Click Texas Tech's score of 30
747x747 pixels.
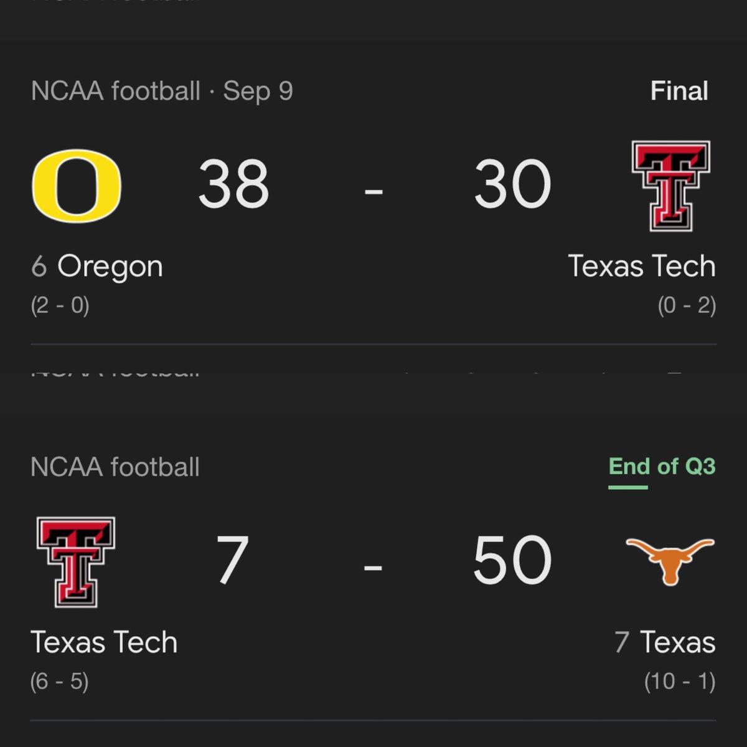pyautogui.click(x=512, y=184)
